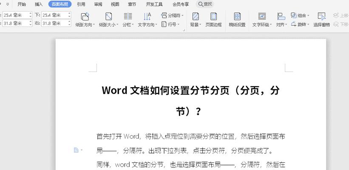Open 稿纸设置 manuscript paper settings

click(237, 20)
